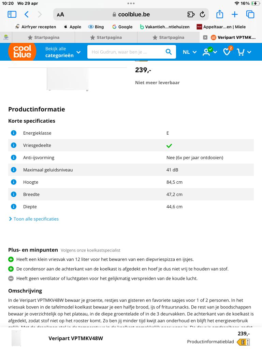
Task: Focus the Coolblue search field
Action: click(126, 52)
